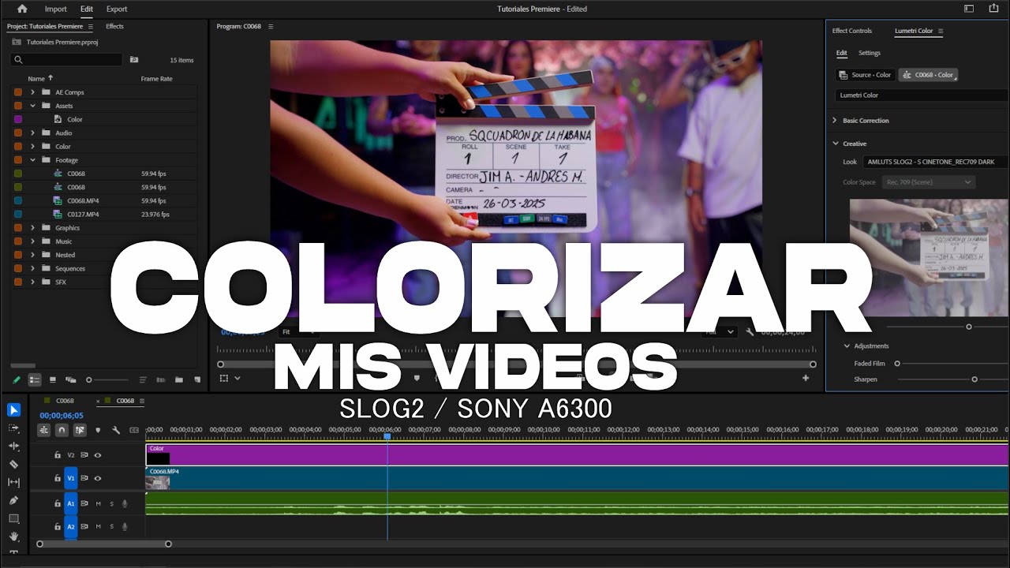Open the Effects panel tab
This screenshot has width=1010, height=568.
114,26
